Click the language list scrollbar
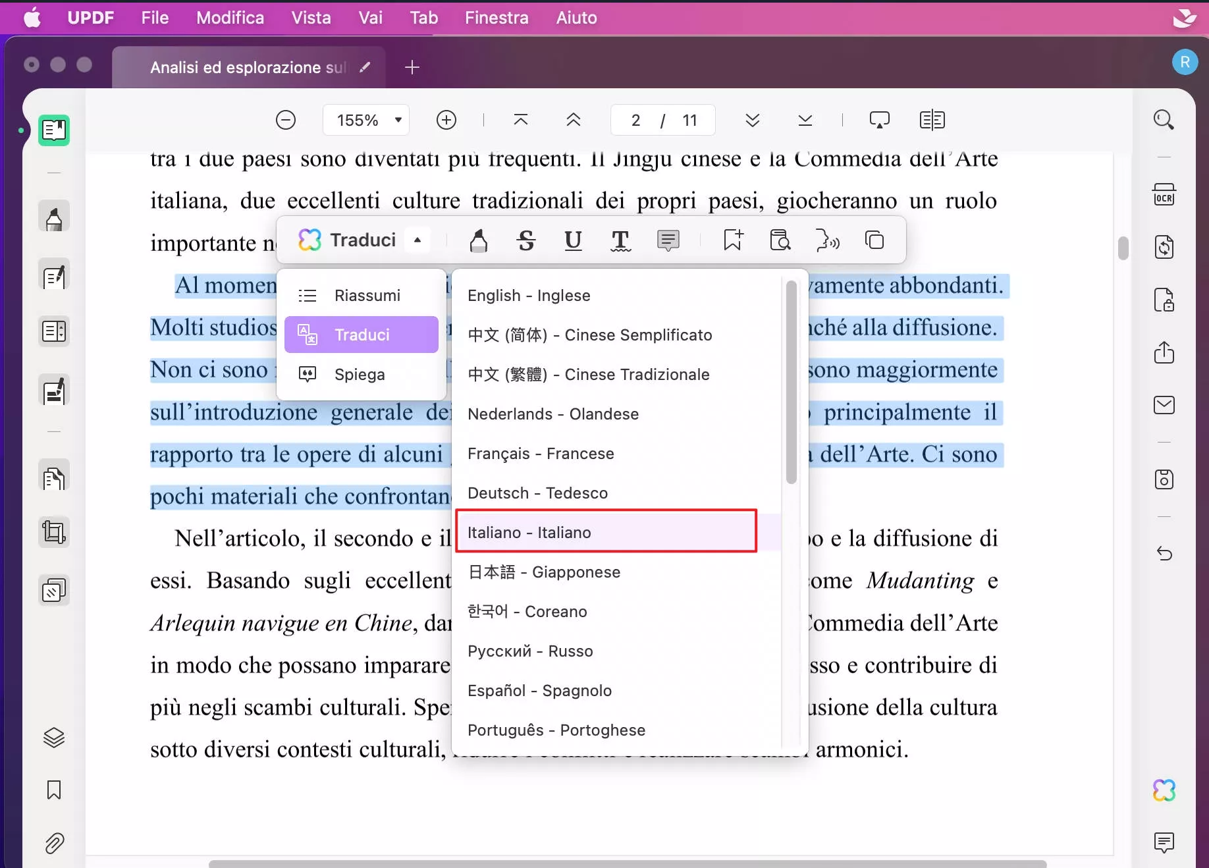 coord(792,382)
